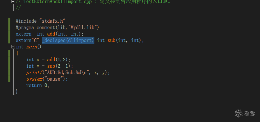Collapse the top comment block
The width and height of the screenshot is (260, 122).
click(x=13, y=2)
